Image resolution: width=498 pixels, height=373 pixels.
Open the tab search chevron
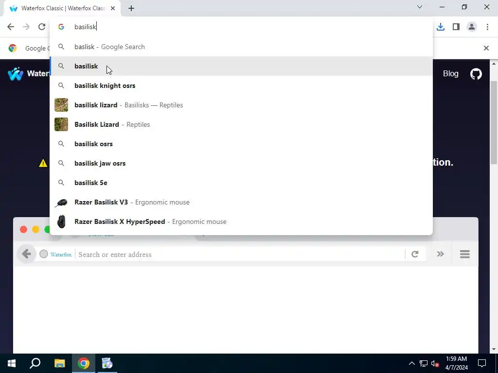point(420,7)
